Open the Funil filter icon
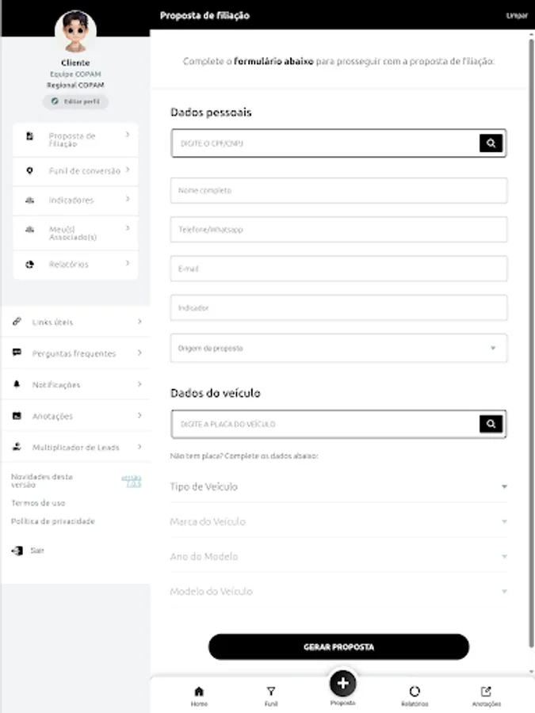The width and height of the screenshot is (535, 713). [x=271, y=692]
